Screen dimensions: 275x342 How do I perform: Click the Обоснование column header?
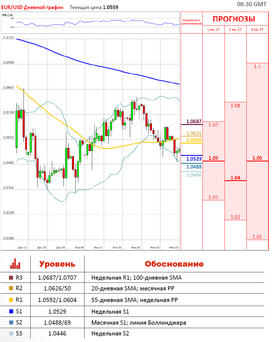(x=174, y=264)
